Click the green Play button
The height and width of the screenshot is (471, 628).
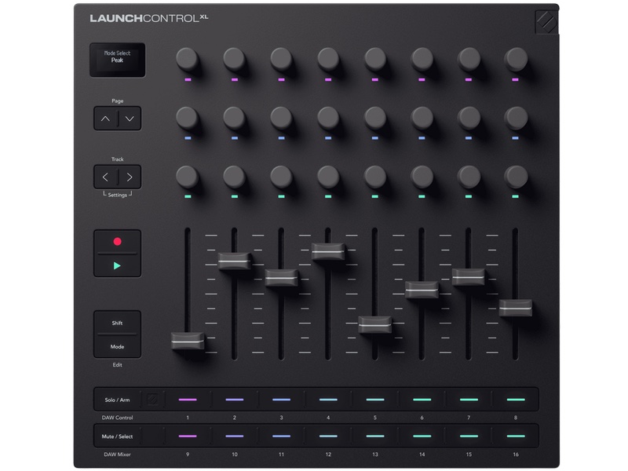[117, 265]
